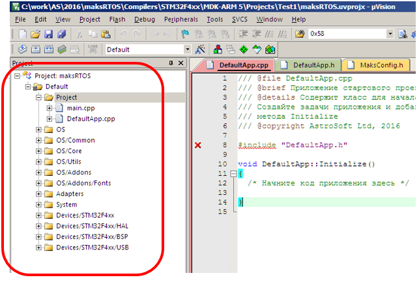419x284 pixels.
Task: Close the Project panel with X button
Action: pos(181,63)
